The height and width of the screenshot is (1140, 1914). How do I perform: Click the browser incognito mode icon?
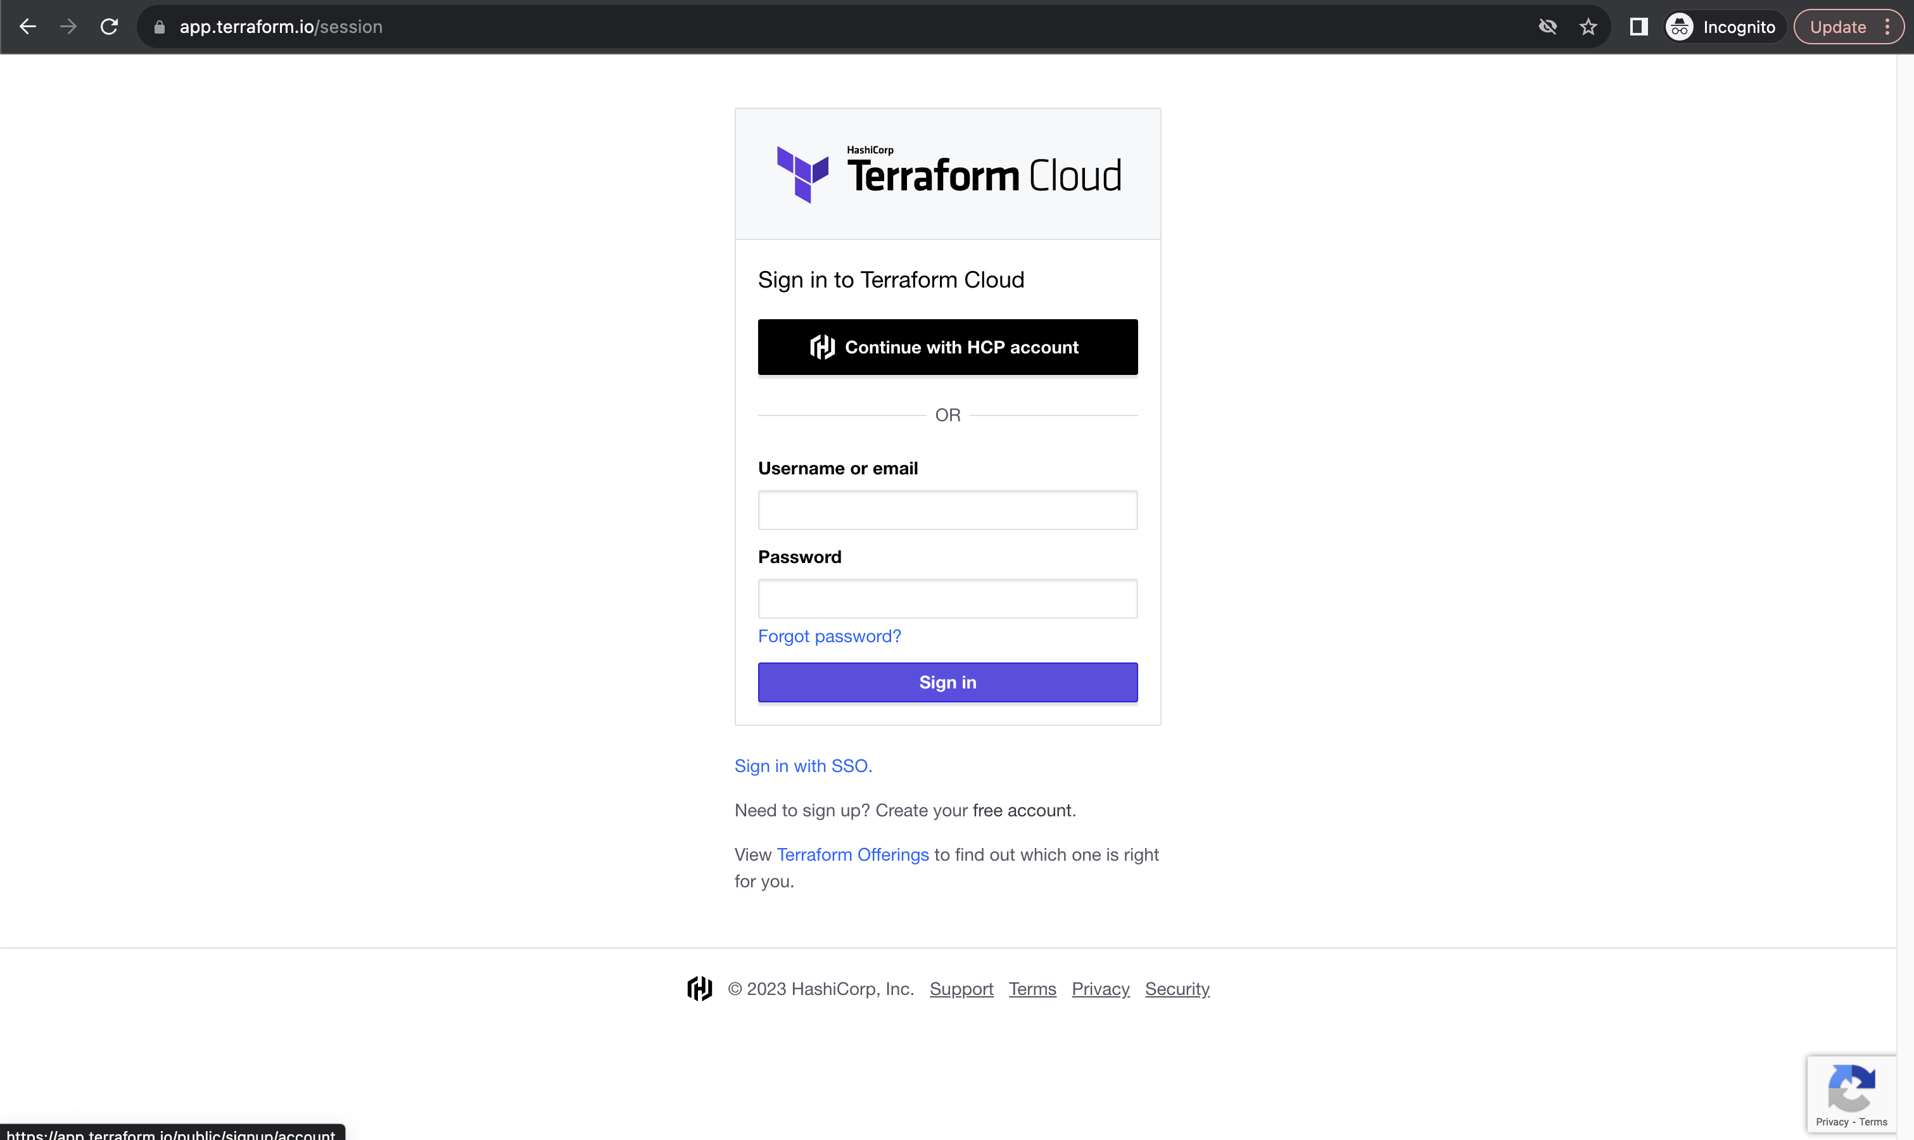[1679, 26]
